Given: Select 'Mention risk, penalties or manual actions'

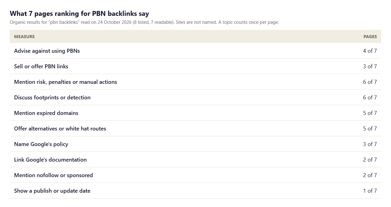Looking at the screenshot, I should pyautogui.click(x=66, y=82).
